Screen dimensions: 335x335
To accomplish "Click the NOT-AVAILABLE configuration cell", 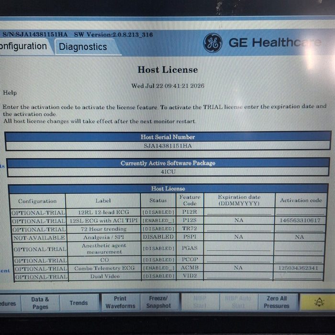I will [x=39, y=237].
